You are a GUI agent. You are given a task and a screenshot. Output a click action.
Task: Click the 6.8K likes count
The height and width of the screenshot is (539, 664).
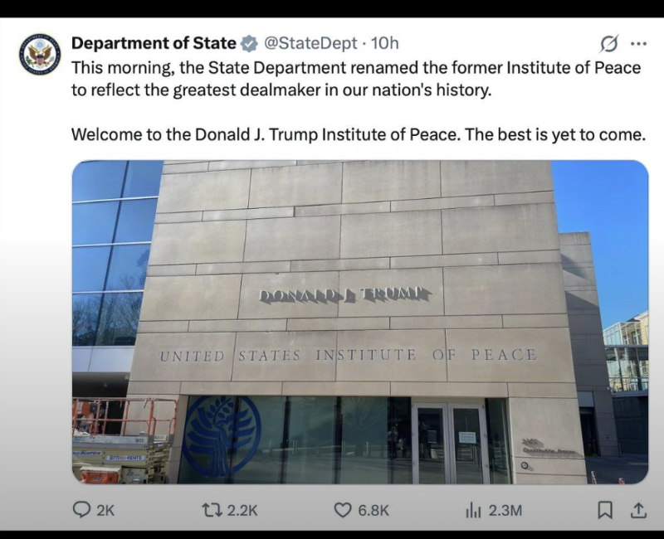[373, 511]
